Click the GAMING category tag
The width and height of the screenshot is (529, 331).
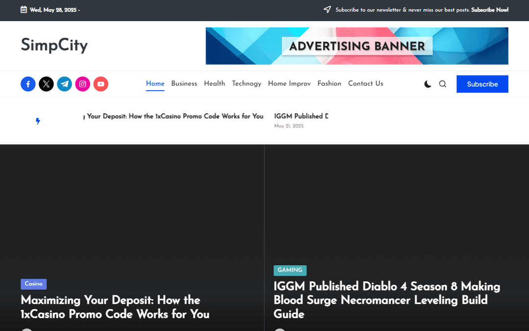click(x=290, y=270)
